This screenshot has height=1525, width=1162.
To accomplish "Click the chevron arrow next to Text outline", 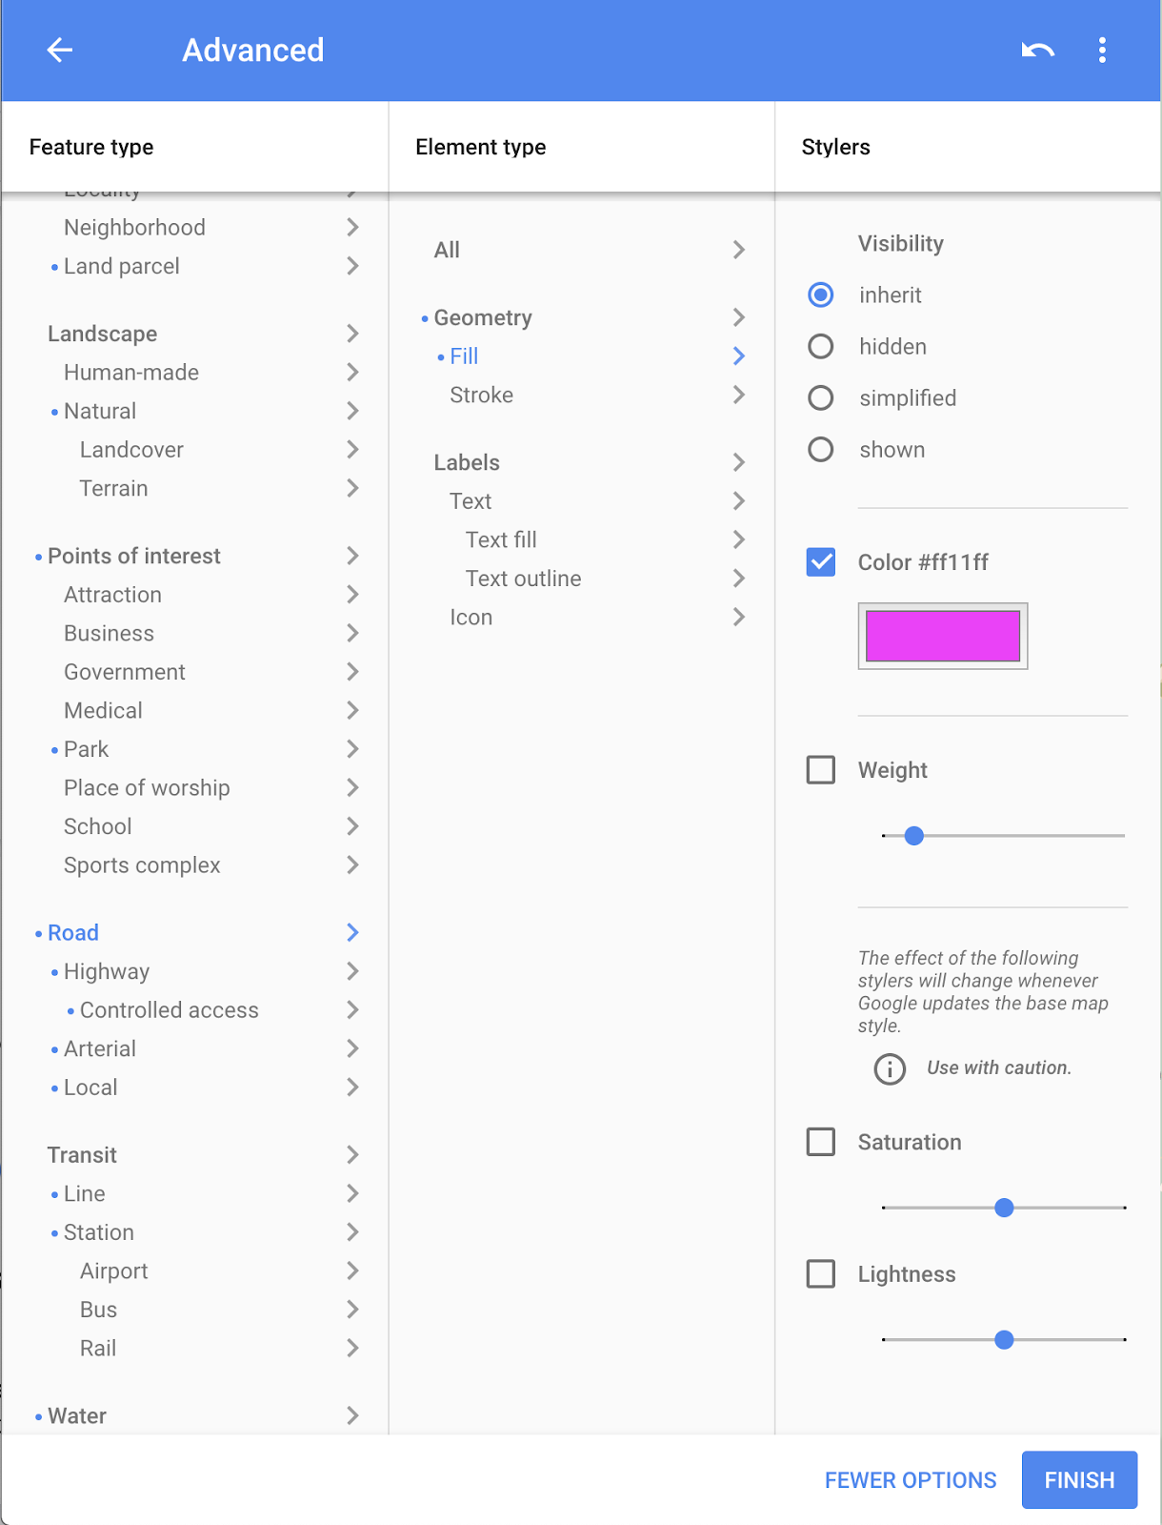I will click(x=738, y=579).
